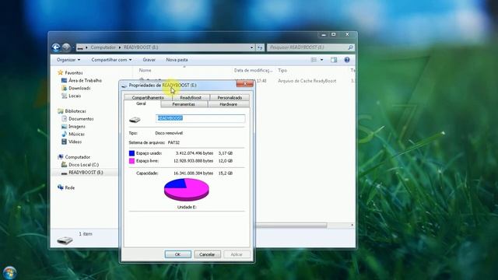The image size is (498, 280).
Task: Click the Músicas note icon
Action: (x=64, y=134)
